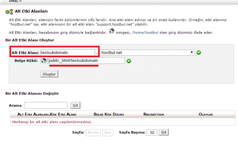Click the Alt Etki Alanları shield icon

9,12
